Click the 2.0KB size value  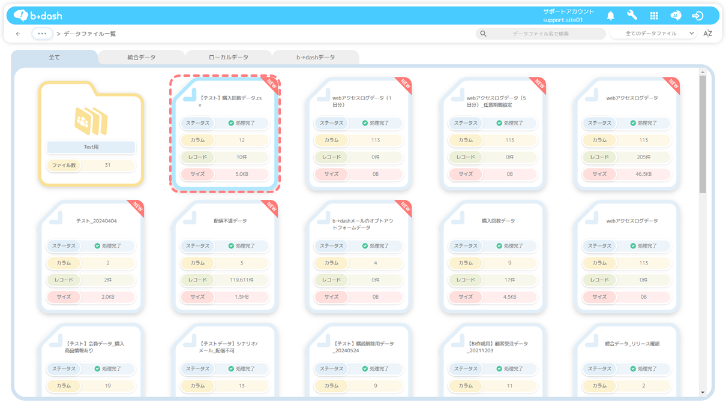108,297
